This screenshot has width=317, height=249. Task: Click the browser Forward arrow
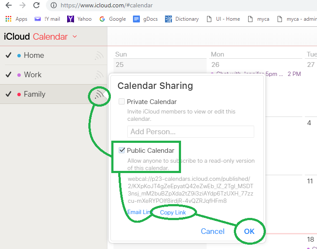[x=23, y=5]
